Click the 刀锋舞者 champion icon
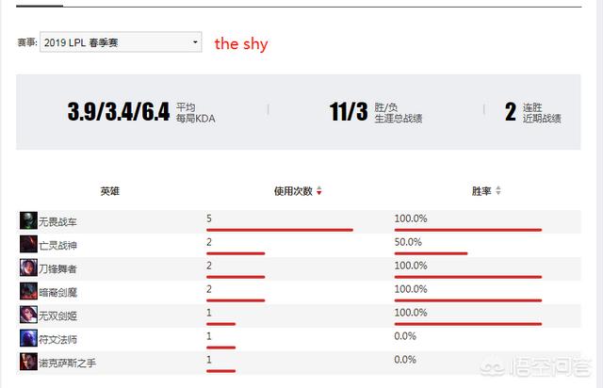The width and height of the screenshot is (603, 388). (28, 267)
